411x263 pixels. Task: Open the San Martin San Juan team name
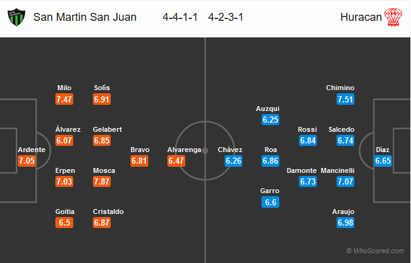85,17
